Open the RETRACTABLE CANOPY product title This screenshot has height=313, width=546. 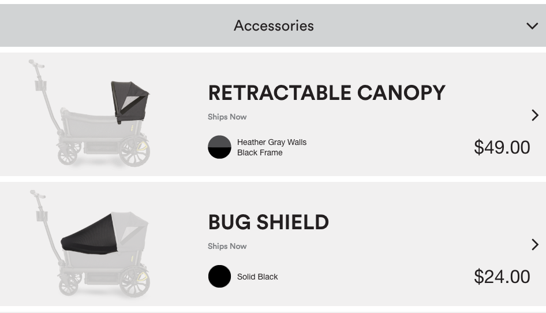pos(327,93)
